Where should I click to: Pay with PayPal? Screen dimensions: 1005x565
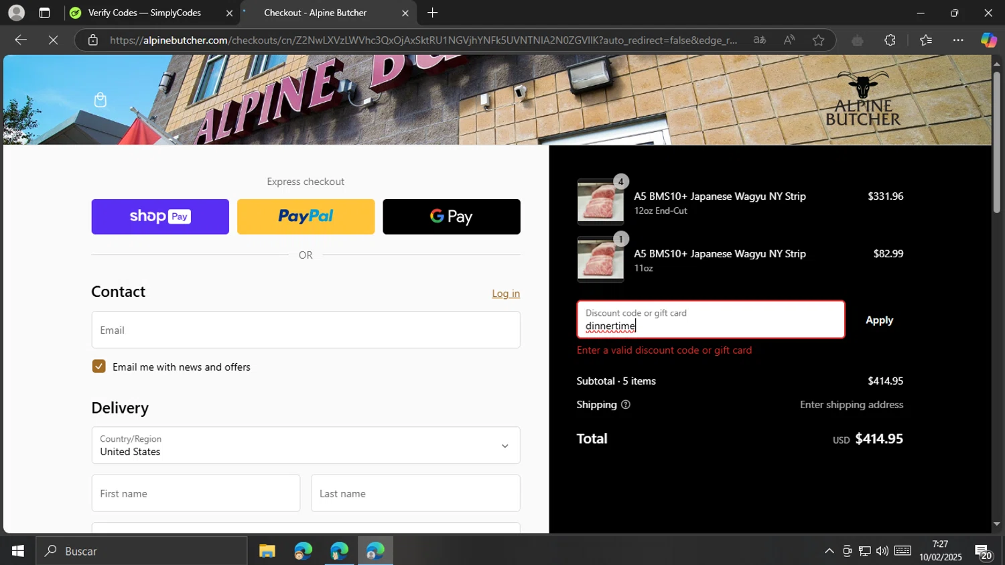306,216
